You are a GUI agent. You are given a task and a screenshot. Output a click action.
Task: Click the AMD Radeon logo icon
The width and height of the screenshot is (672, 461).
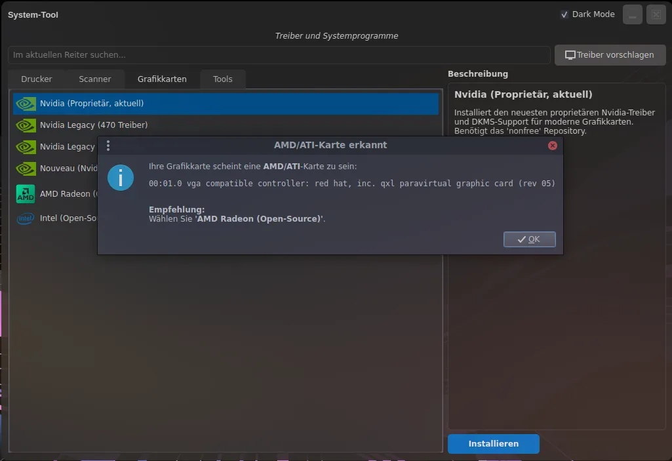point(26,194)
